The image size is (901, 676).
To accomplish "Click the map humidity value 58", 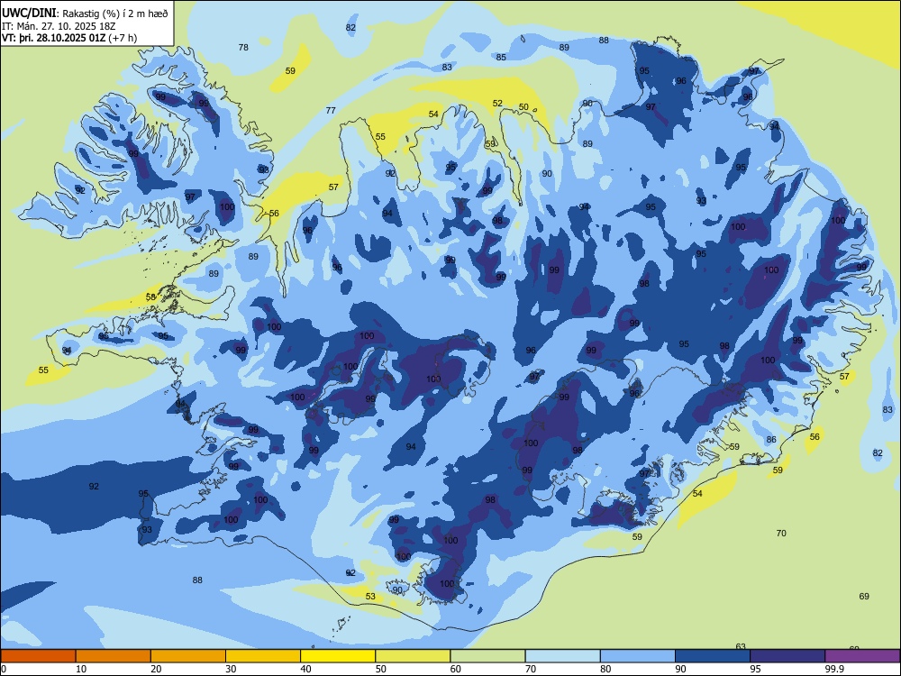I will 151,297.
